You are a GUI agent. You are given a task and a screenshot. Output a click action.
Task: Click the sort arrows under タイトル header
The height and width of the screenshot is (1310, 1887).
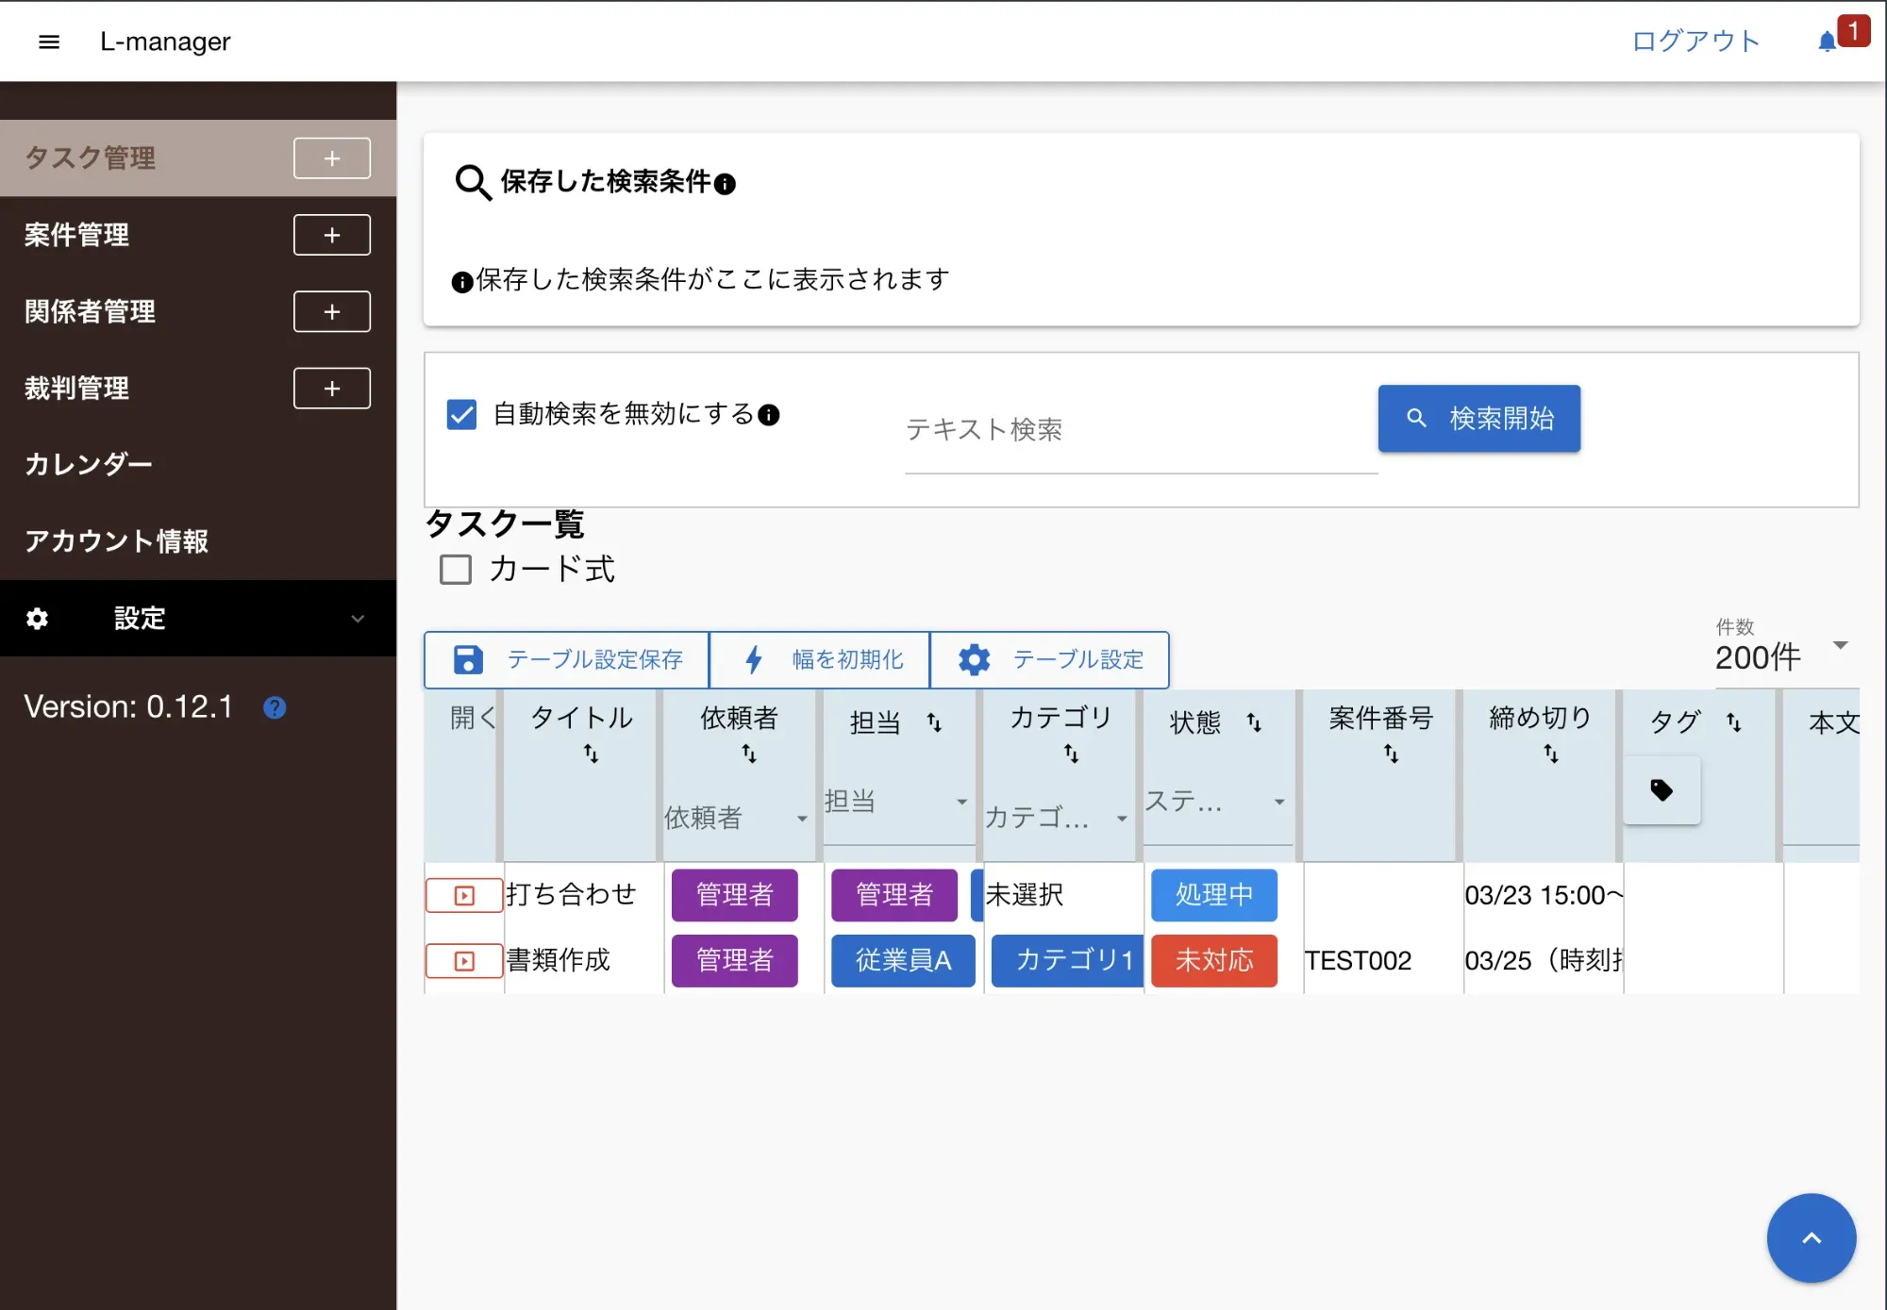[x=591, y=754]
